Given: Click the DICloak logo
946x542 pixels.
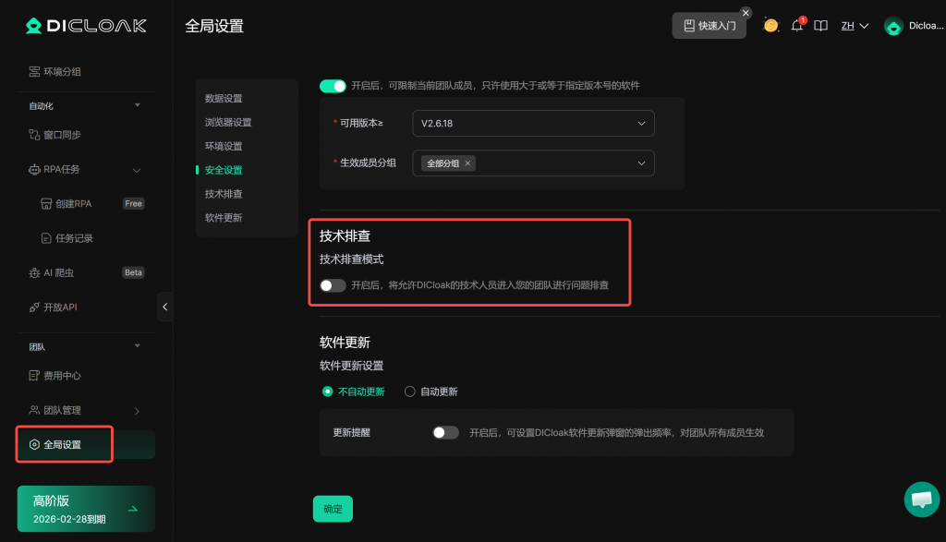Looking at the screenshot, I should 86,26.
